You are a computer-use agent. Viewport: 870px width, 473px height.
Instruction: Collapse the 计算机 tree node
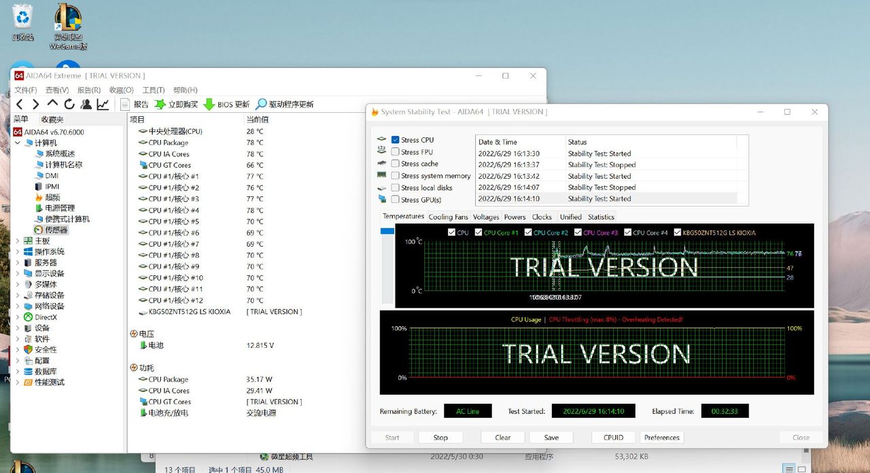tap(18, 143)
